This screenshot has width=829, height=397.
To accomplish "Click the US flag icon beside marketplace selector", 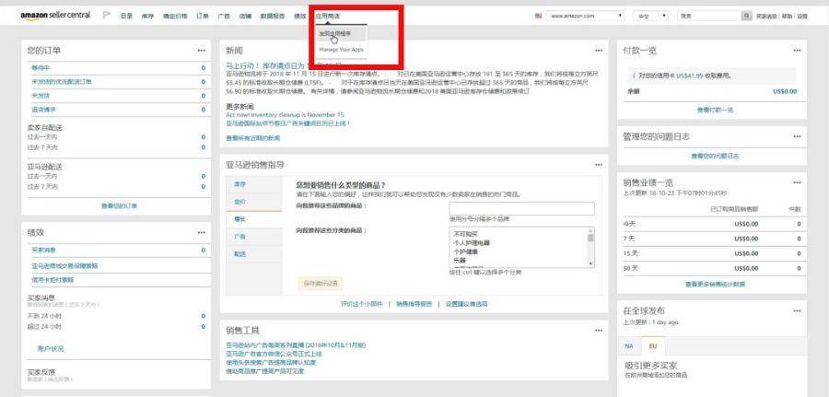I will pos(538,16).
